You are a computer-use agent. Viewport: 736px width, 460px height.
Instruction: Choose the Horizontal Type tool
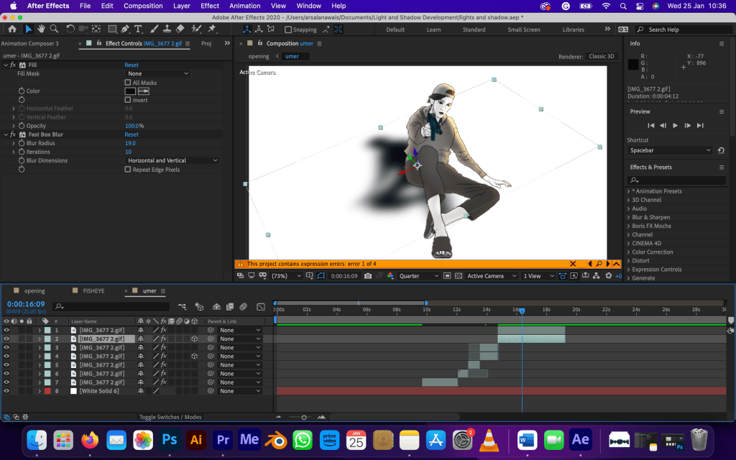click(138, 29)
